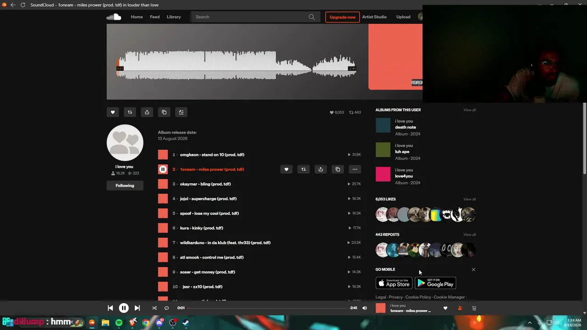The height and width of the screenshot is (330, 587).
Task: Open the Library tab
Action: 174,17
